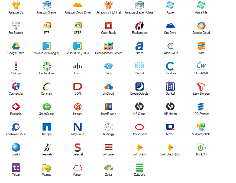Screen dimensions: 236x183
Task: Pick the Zetta green cloud icon
Action: click(x=109, y=168)
